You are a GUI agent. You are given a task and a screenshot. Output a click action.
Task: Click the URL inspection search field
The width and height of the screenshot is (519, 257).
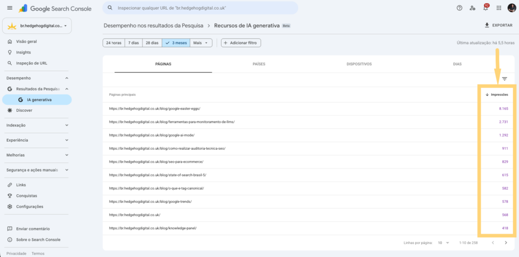point(200,8)
